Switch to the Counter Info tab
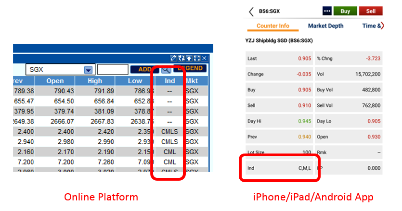Viewport: 402px width, 211px height. point(273,26)
